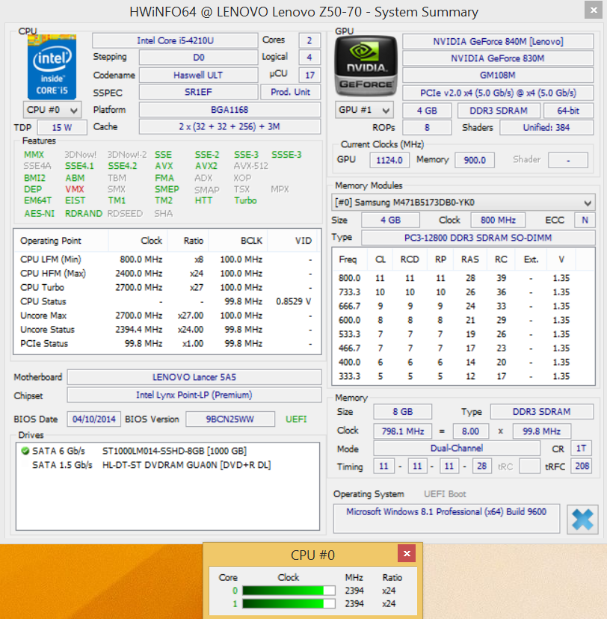Screen dimensions: 607x619
Task: Click the cache 2 x (32 + 32 + 256) + 3M field
Action: pyautogui.click(x=229, y=127)
